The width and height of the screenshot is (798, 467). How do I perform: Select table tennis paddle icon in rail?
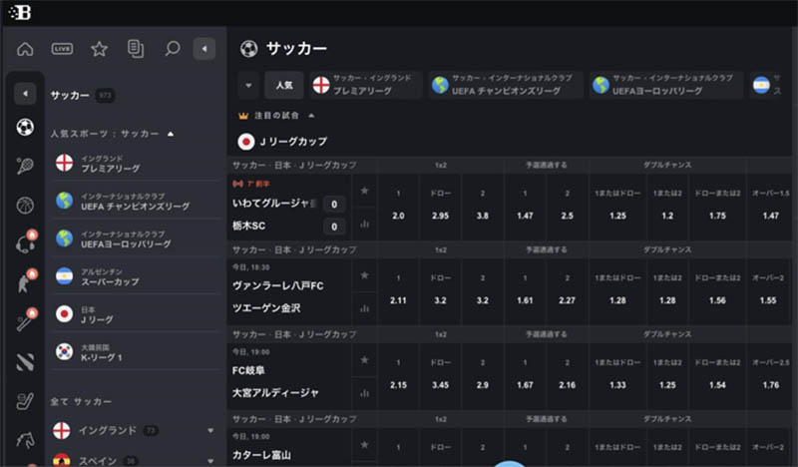[x=25, y=321]
